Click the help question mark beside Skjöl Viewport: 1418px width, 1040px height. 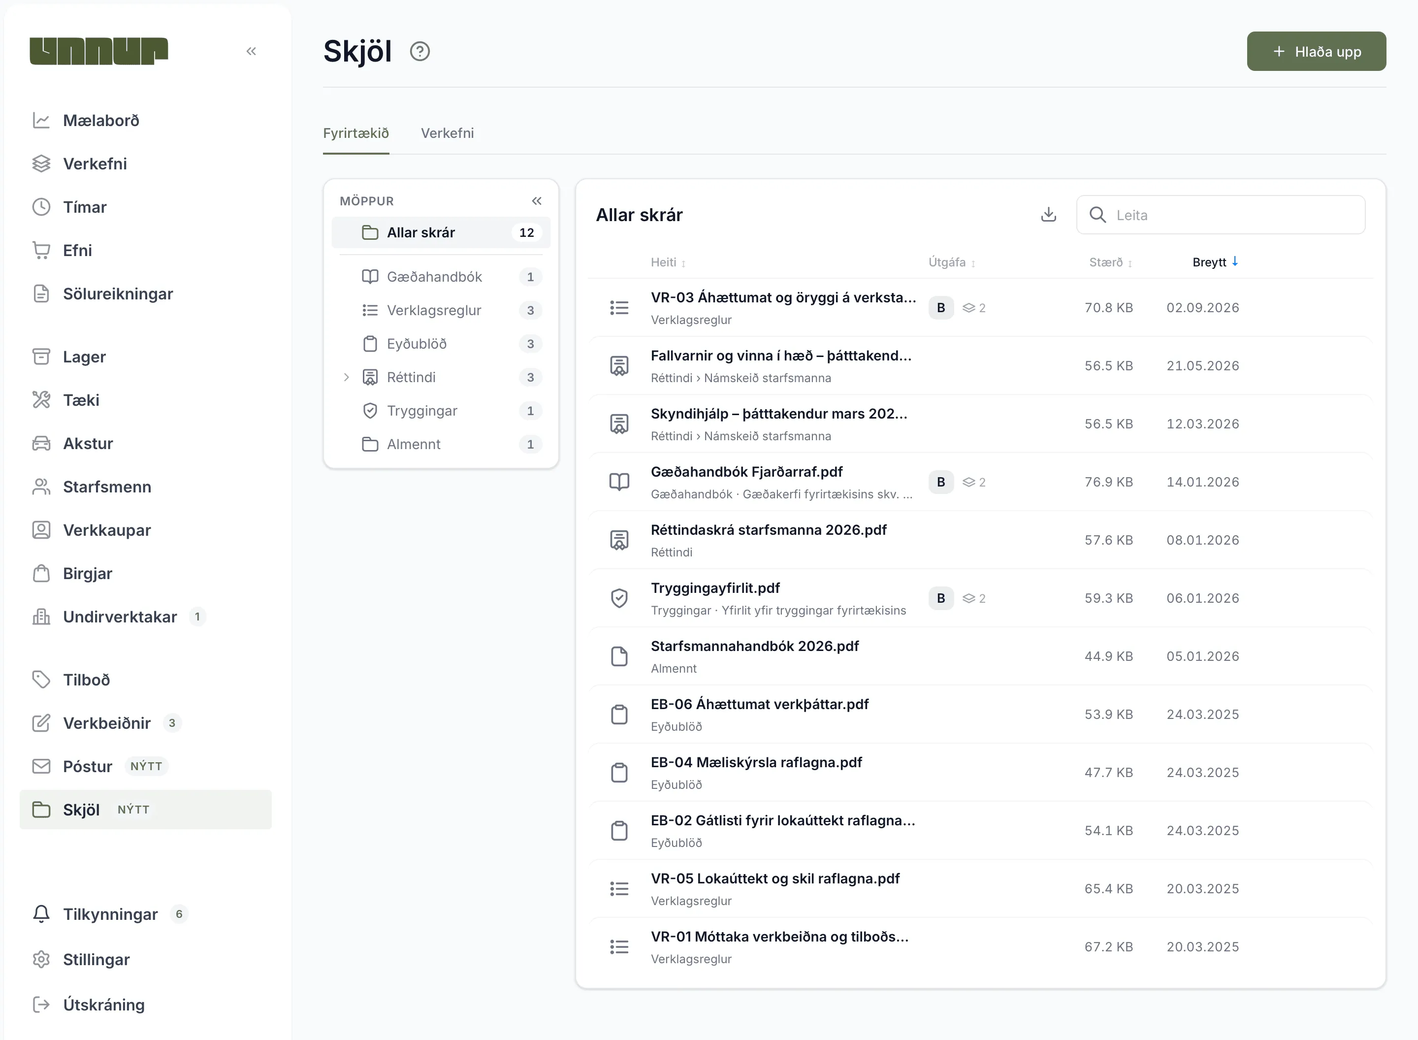coord(420,51)
